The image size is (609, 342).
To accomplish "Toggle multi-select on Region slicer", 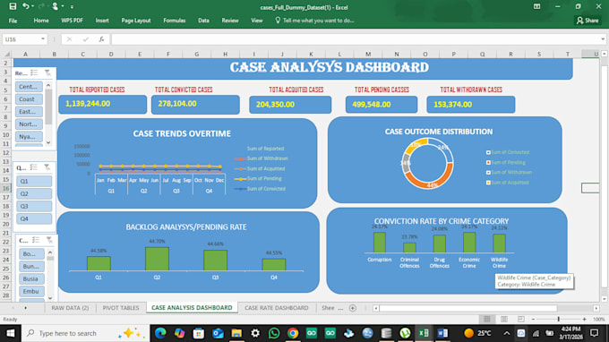I will tap(34, 73).
